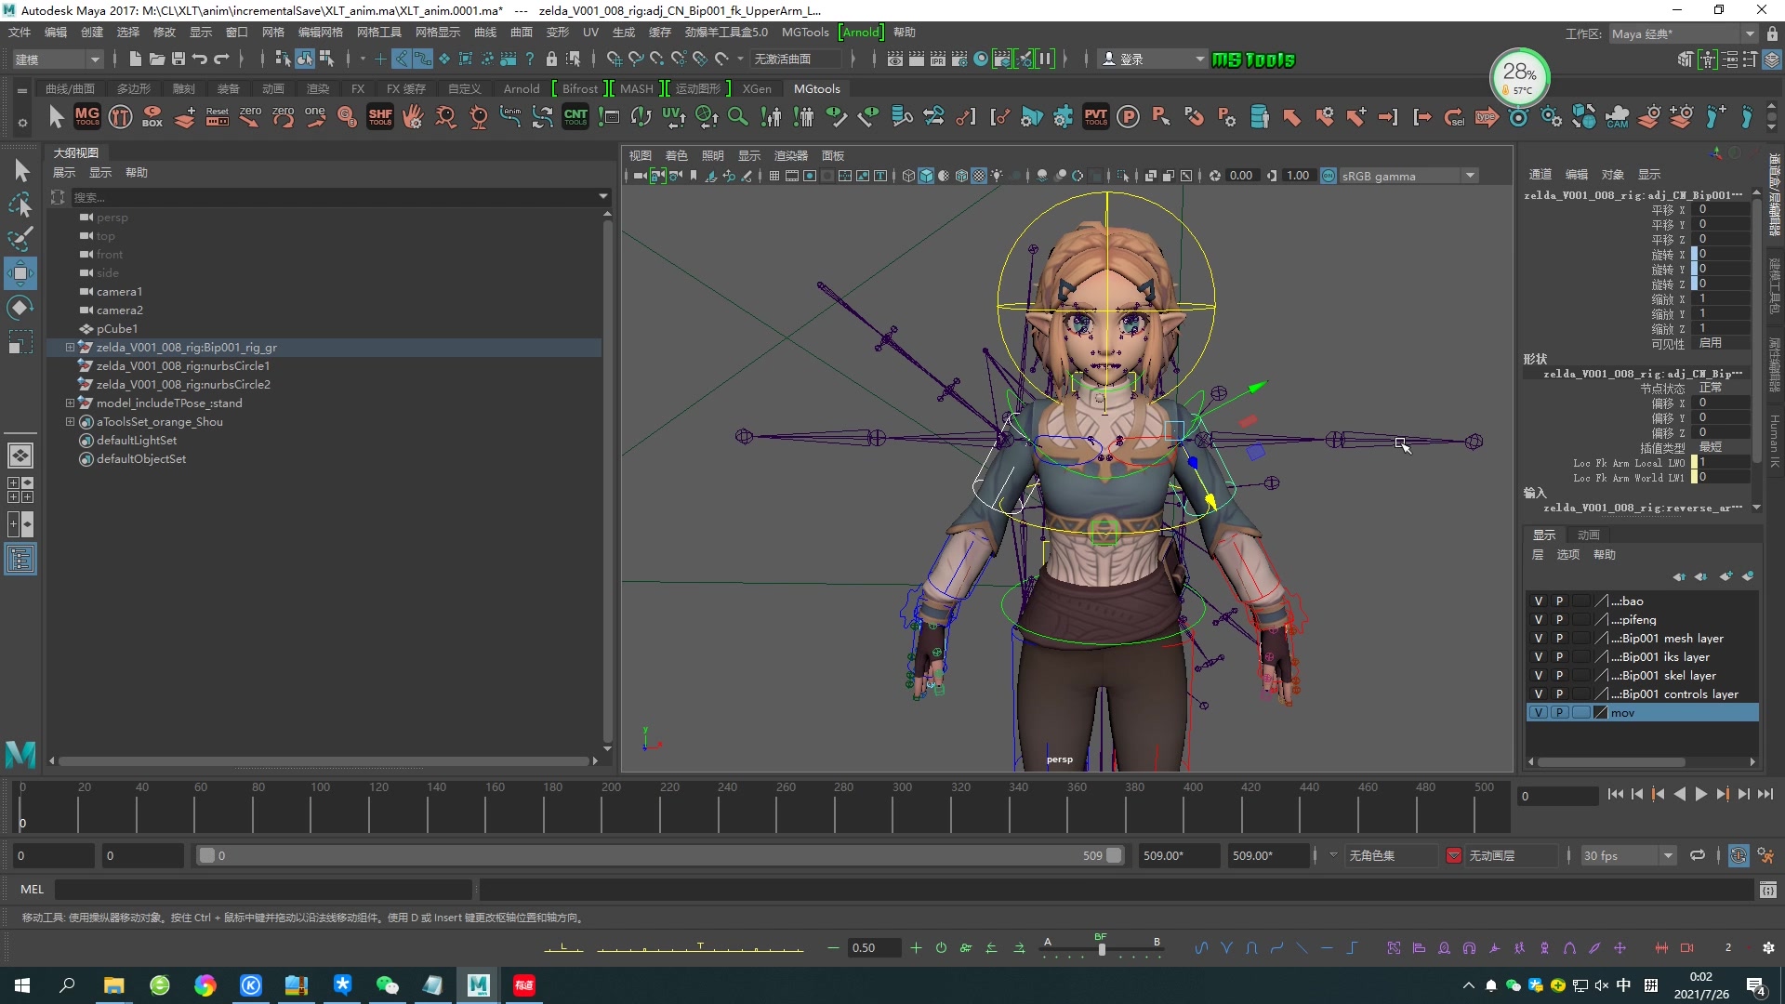Open the 登录 account dropdown
1785x1004 pixels.
coord(1152,59)
